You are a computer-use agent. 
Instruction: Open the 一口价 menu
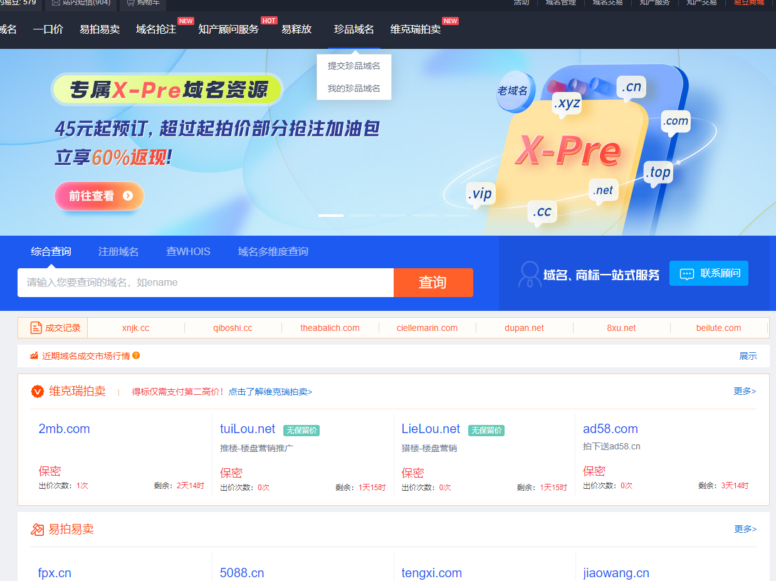pos(48,29)
